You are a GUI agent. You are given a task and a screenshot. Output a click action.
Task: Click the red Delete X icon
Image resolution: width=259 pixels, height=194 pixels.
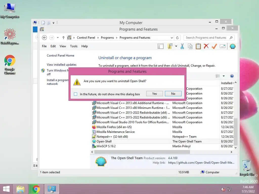(206, 46)
